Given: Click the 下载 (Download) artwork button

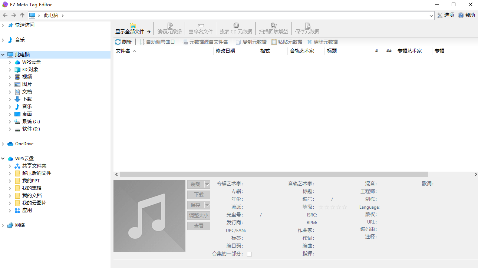Looking at the screenshot, I should pos(199,195).
